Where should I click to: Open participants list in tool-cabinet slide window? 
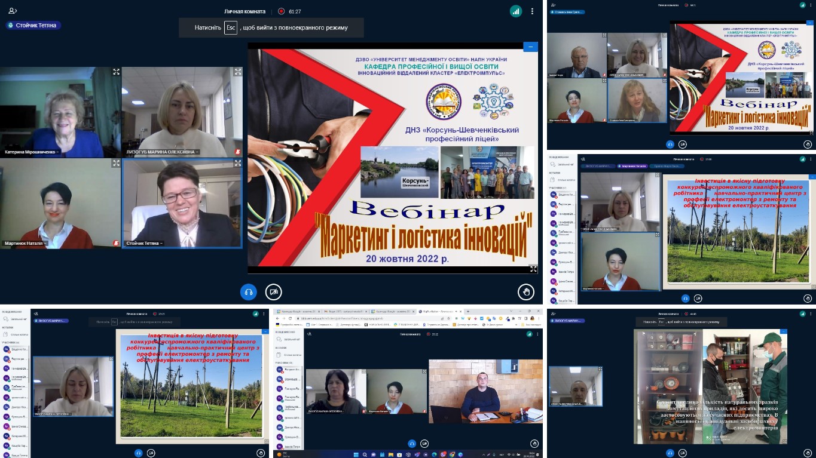(553, 313)
